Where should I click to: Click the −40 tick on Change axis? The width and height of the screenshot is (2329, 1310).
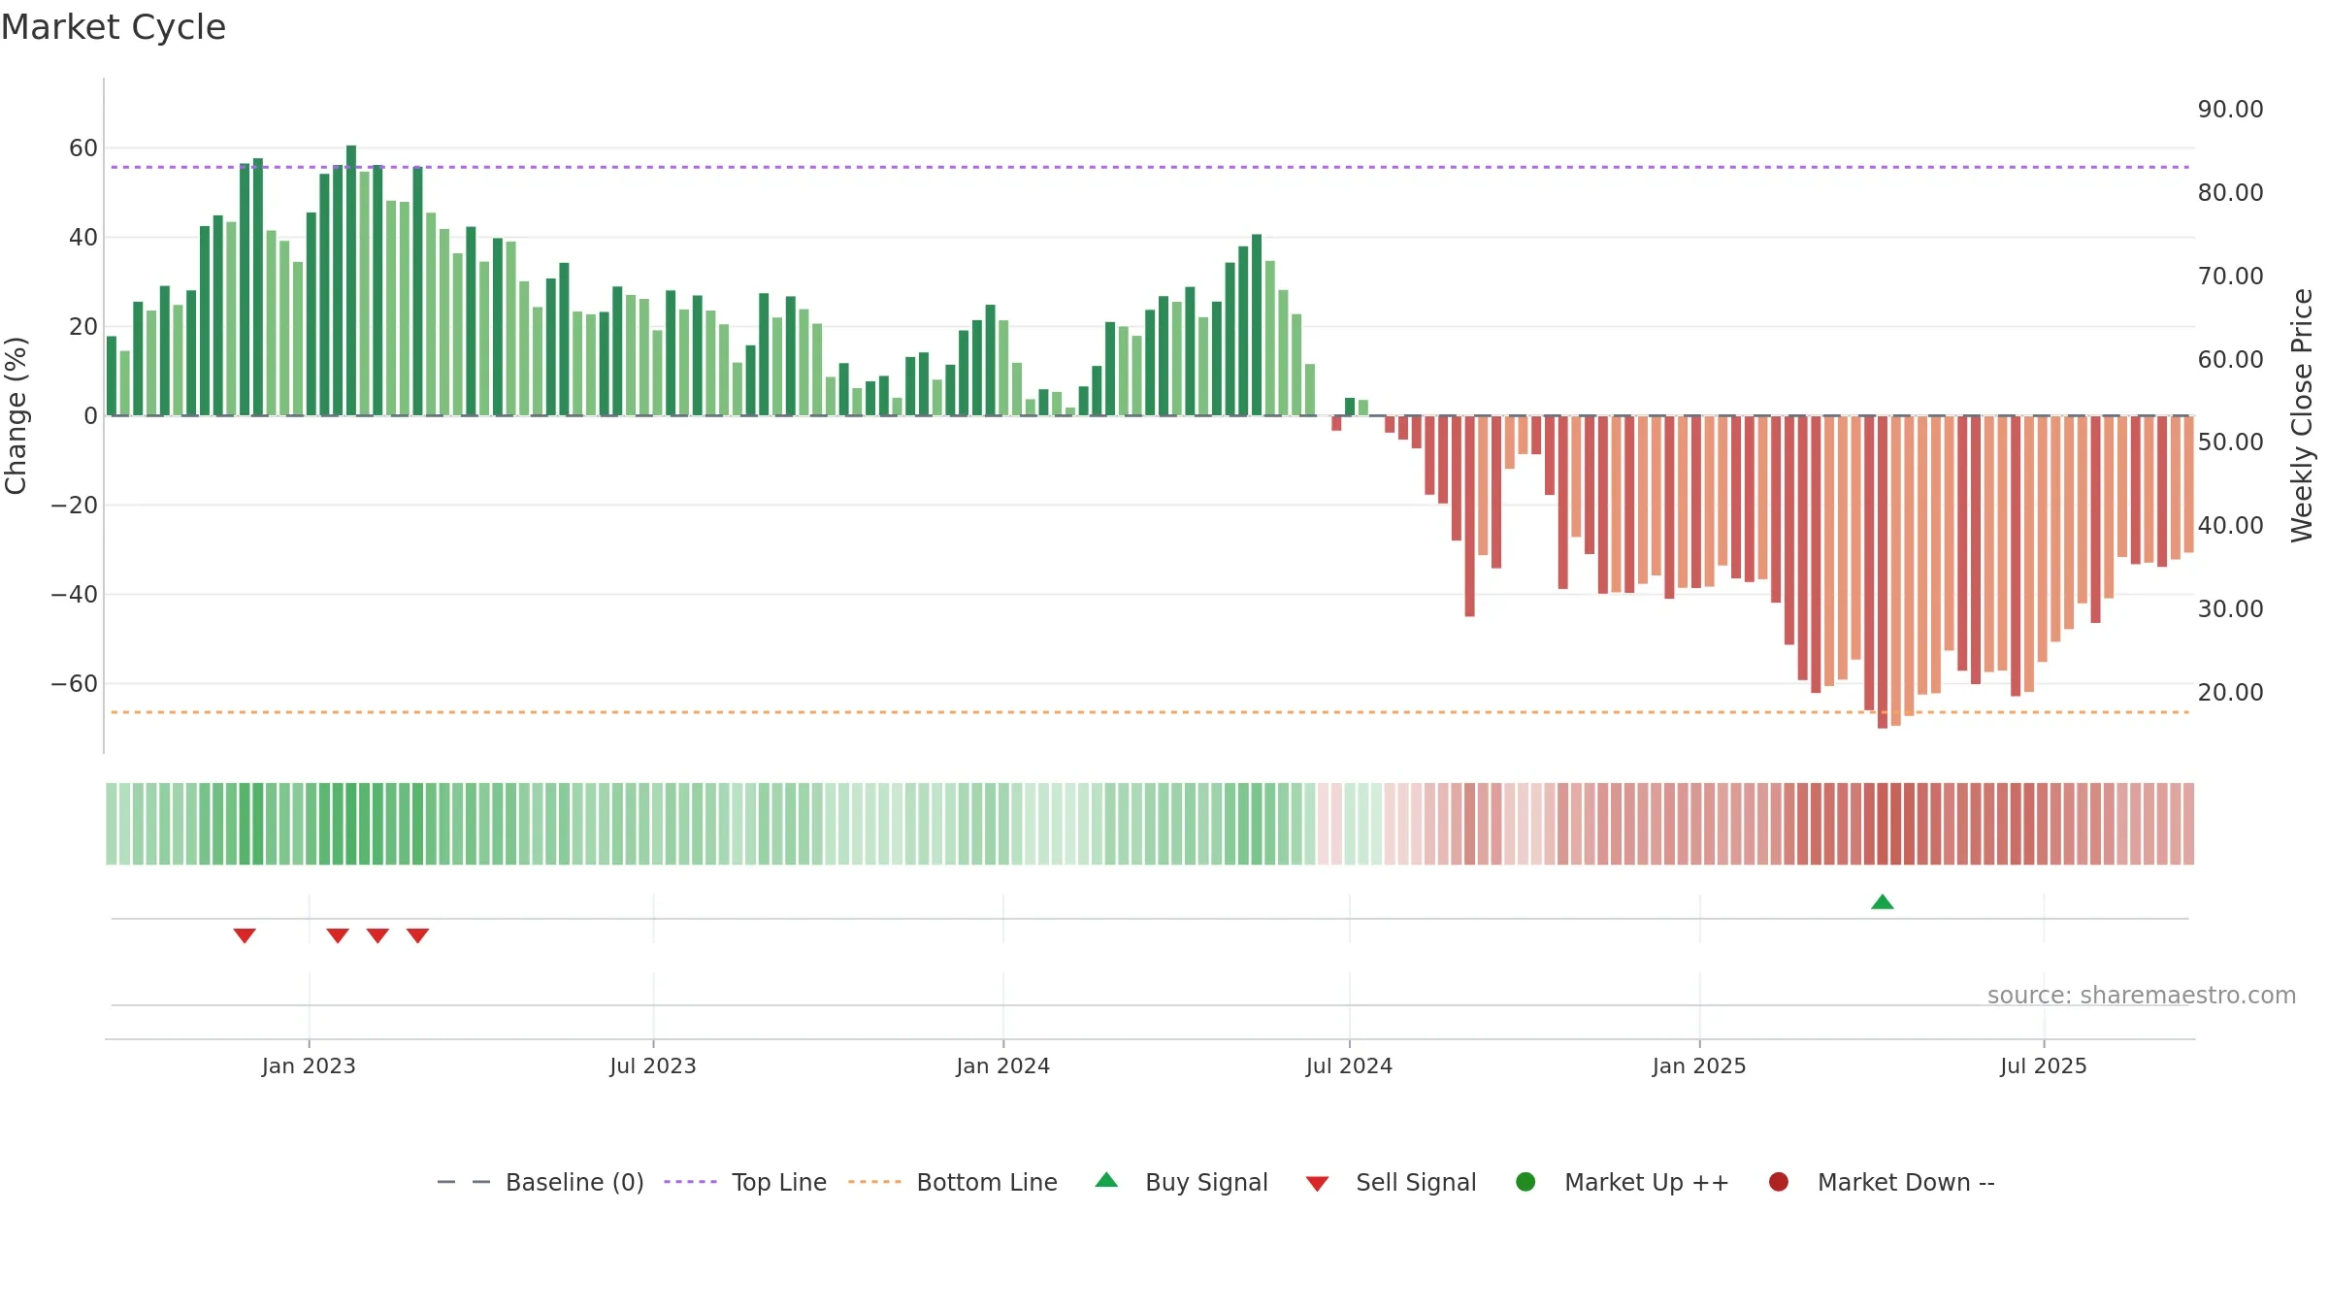pyautogui.click(x=75, y=595)
